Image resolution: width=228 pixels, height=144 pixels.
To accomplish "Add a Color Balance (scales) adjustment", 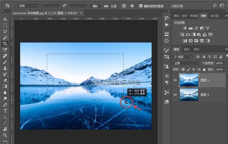I will point(188,34).
